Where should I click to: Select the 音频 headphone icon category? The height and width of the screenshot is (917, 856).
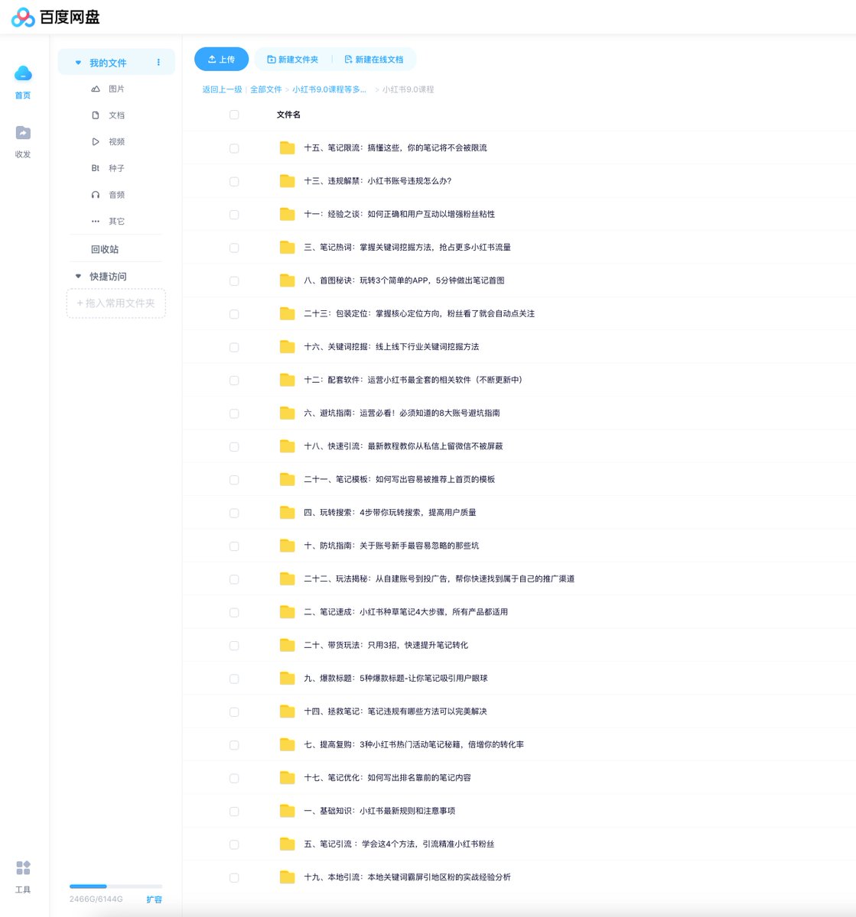(96, 195)
